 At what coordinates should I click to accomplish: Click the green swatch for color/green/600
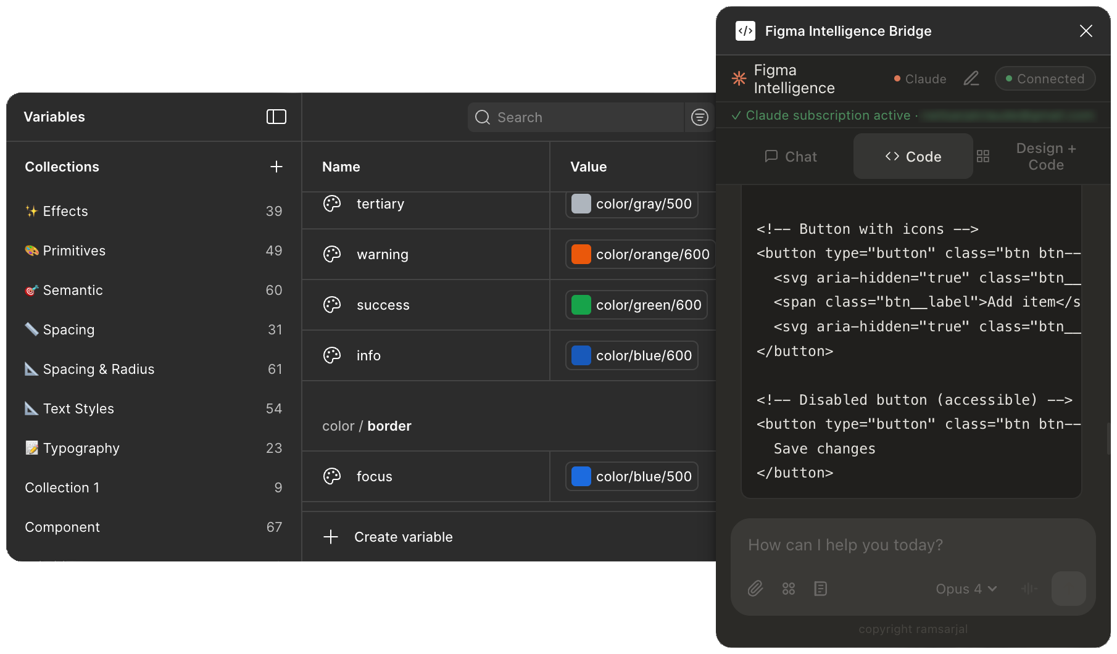(581, 305)
